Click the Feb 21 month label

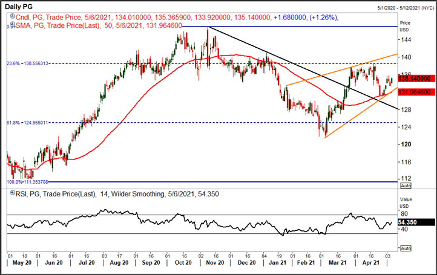pos(306,262)
